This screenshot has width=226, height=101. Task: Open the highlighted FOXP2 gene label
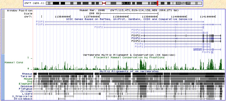pyautogui.click(x=198, y=49)
